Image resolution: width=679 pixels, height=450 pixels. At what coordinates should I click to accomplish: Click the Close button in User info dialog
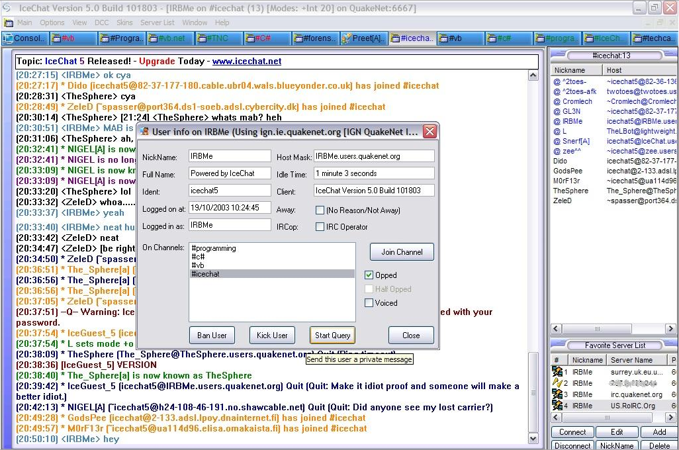pyautogui.click(x=411, y=336)
